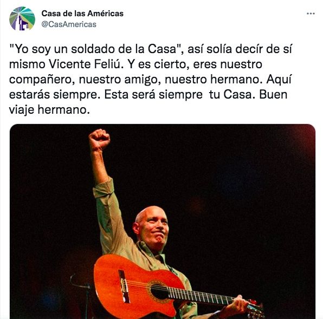Click the closing words "viaje hermano."
This screenshot has height=319, width=323.
(49, 109)
